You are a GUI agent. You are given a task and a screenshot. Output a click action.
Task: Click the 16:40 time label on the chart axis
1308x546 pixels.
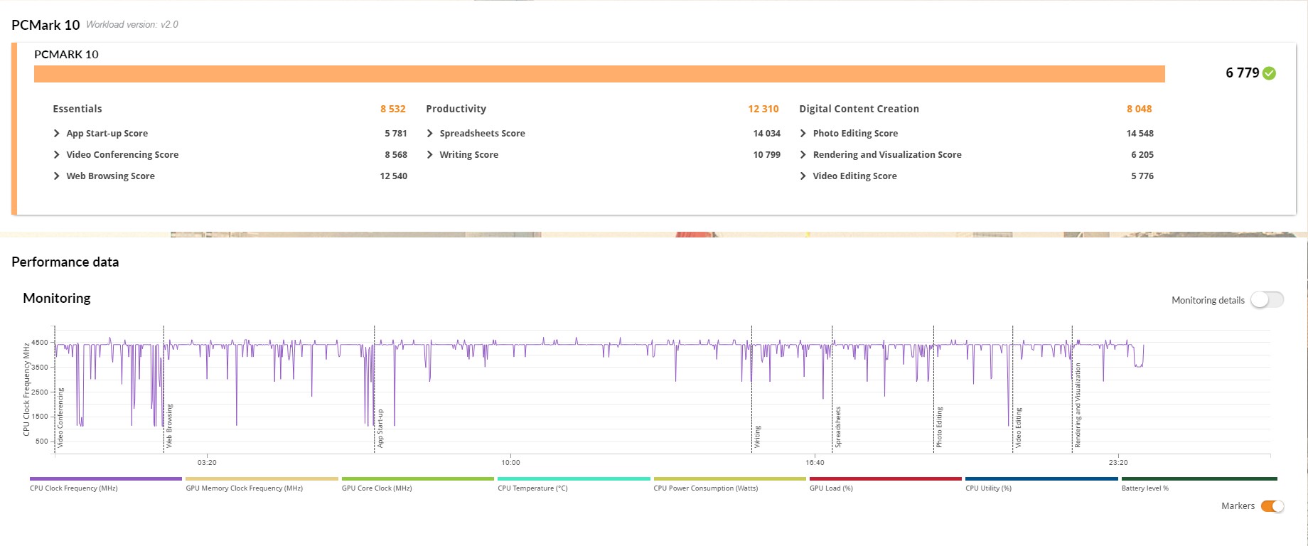click(815, 463)
